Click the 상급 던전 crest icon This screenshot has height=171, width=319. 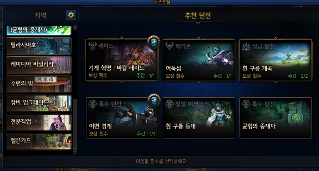(x=246, y=46)
